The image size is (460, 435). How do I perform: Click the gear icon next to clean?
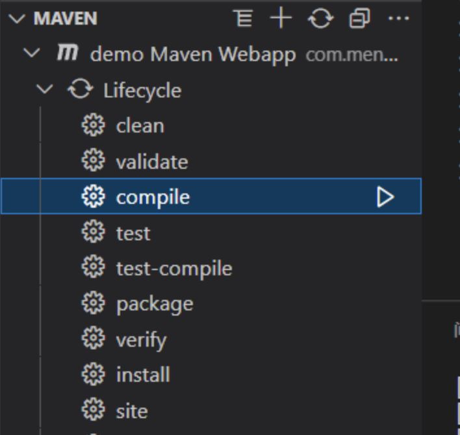point(93,125)
